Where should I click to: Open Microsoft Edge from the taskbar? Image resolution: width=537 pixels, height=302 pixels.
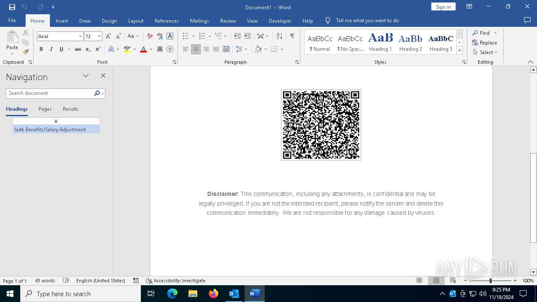[x=172, y=294]
